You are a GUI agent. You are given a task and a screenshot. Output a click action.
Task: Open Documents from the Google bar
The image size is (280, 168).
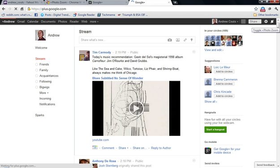[x=48, y=22]
